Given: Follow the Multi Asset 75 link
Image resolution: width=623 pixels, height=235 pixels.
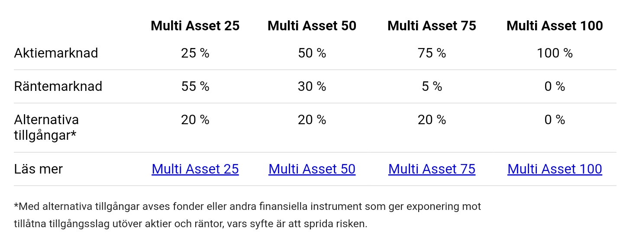Looking at the screenshot, I should pyautogui.click(x=432, y=169).
